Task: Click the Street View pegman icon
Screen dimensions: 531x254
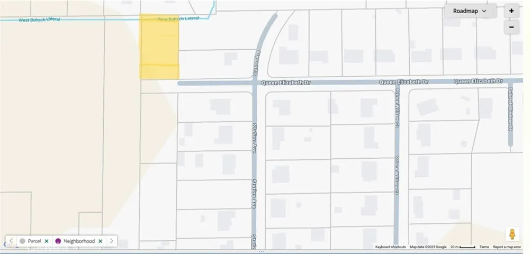Action: [x=512, y=234]
